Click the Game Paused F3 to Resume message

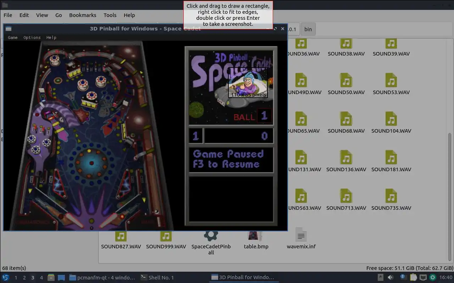point(231,160)
